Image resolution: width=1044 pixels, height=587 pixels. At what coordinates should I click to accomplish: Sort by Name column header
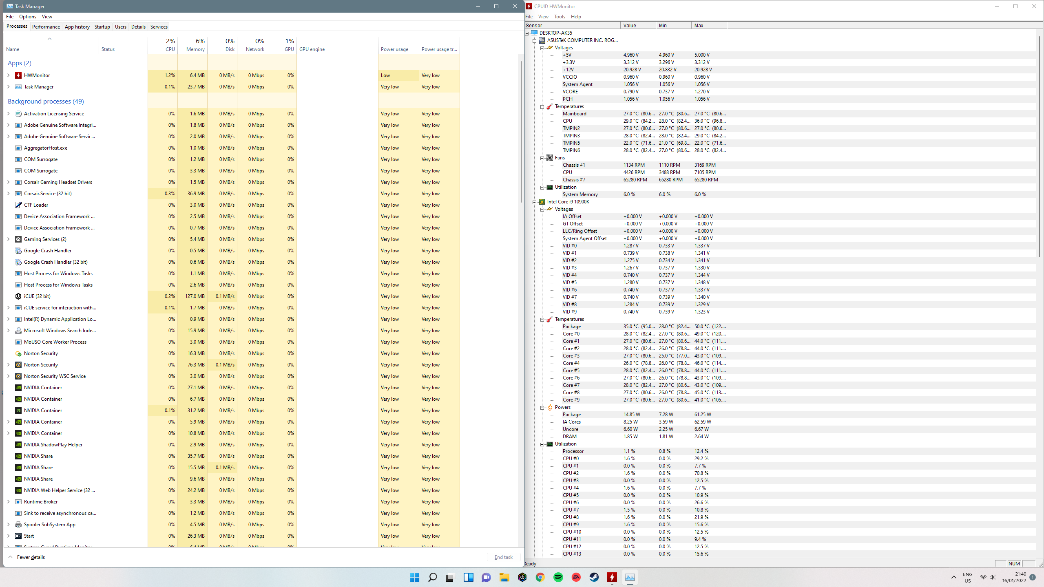pos(51,45)
